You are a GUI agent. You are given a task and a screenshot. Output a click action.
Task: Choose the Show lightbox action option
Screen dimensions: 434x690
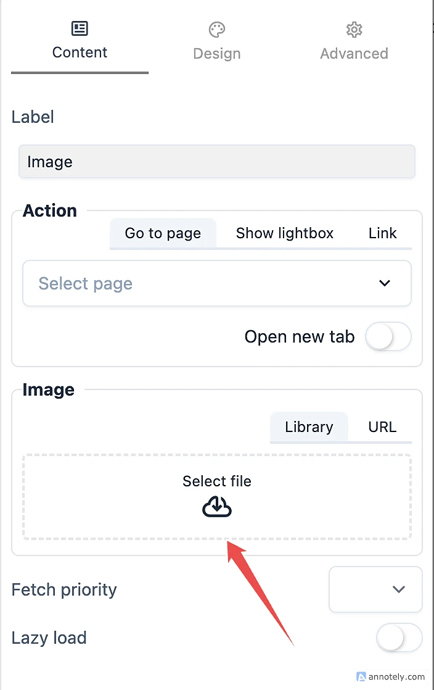tap(284, 233)
